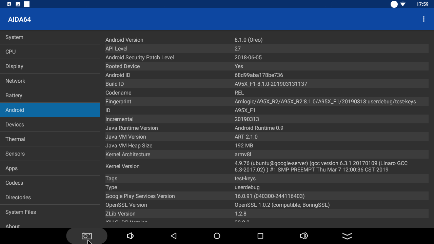Screen dimensions: 434x244
Task: Select the Type row label
Action: [111, 187]
